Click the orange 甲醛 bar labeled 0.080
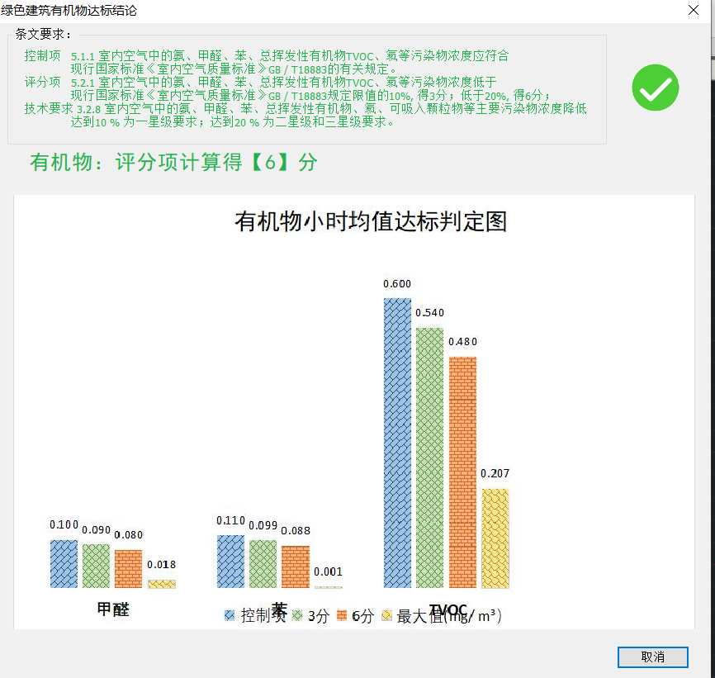Viewport: 715px width, 678px height. tap(128, 568)
